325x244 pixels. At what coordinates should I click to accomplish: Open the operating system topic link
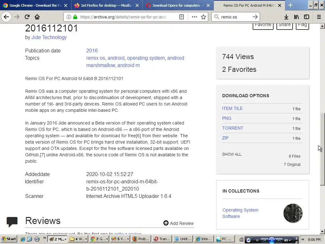pyautogui.click(x=146, y=58)
